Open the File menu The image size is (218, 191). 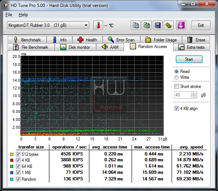click(x=9, y=15)
